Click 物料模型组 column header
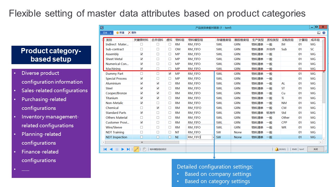Screen dimensions: 333x187 [x=201, y=40]
